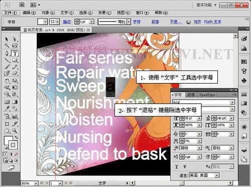Set color mode to solid Color button
Image resolution: width=251 pixels, height=187 pixels.
point(6,154)
